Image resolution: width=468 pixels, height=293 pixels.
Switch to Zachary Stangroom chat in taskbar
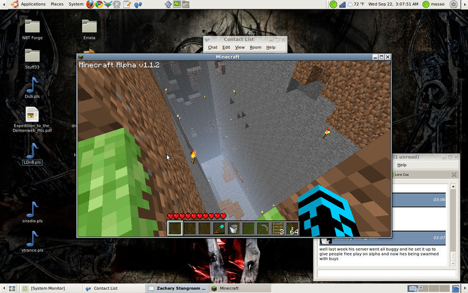[x=177, y=288]
